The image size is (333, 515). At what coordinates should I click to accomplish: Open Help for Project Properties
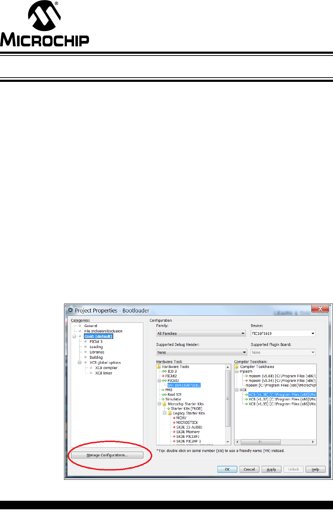[316, 469]
